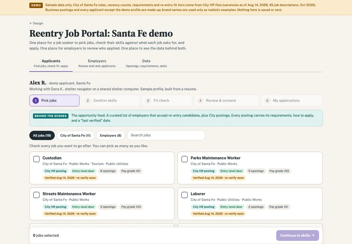
Task: Click Streets Maintenance's 3 openings tag
Action: [108, 207]
